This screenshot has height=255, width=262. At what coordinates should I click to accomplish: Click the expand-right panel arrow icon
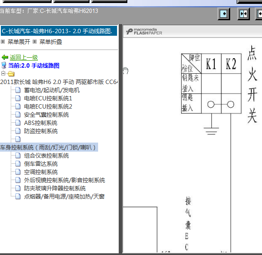coord(224,14)
